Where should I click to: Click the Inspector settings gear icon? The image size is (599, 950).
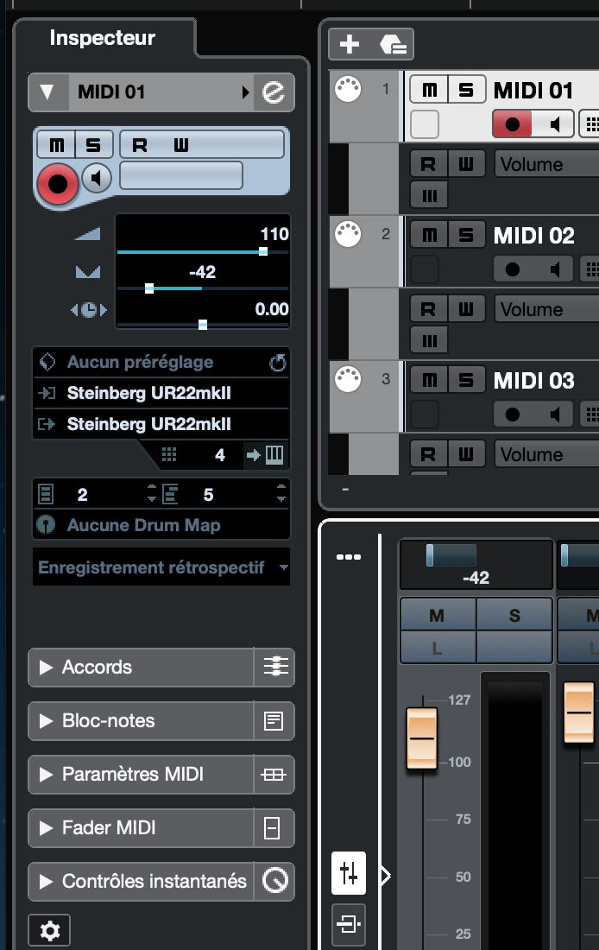click(49, 931)
